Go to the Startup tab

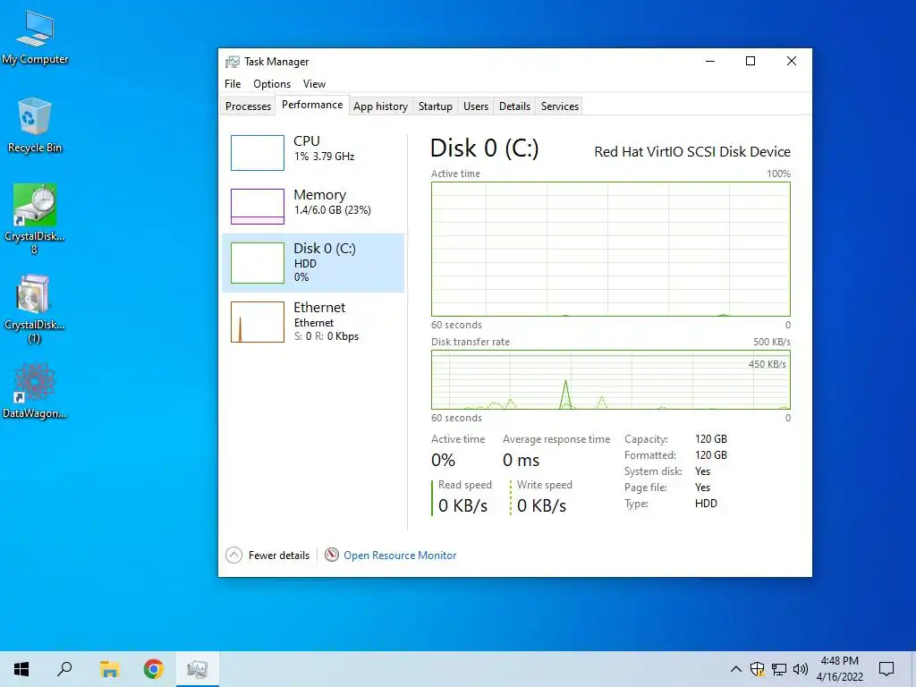(x=436, y=106)
